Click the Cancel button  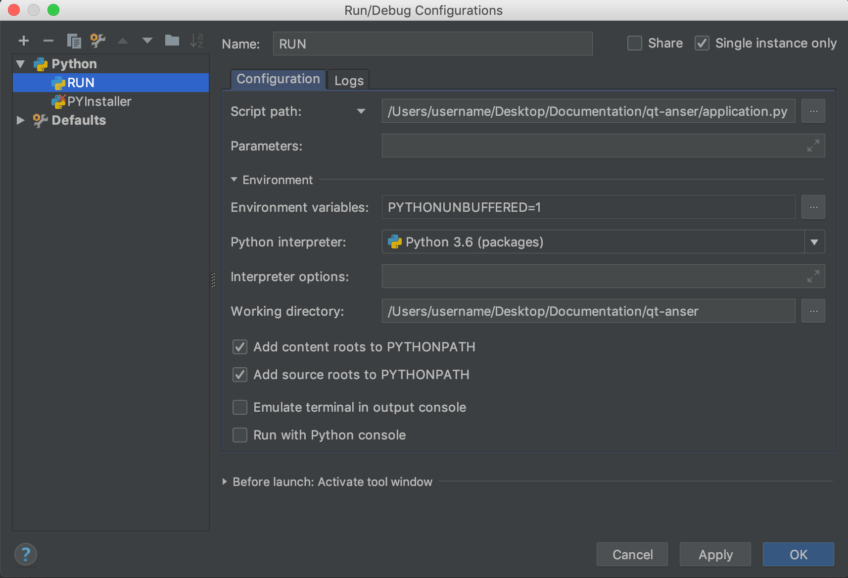(x=632, y=554)
